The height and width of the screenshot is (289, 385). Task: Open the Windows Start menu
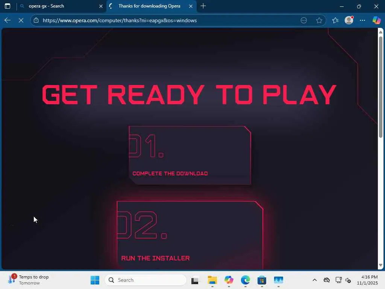pyautogui.click(x=95, y=280)
